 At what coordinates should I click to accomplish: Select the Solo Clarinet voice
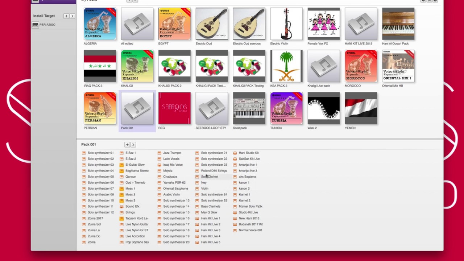click(209, 177)
